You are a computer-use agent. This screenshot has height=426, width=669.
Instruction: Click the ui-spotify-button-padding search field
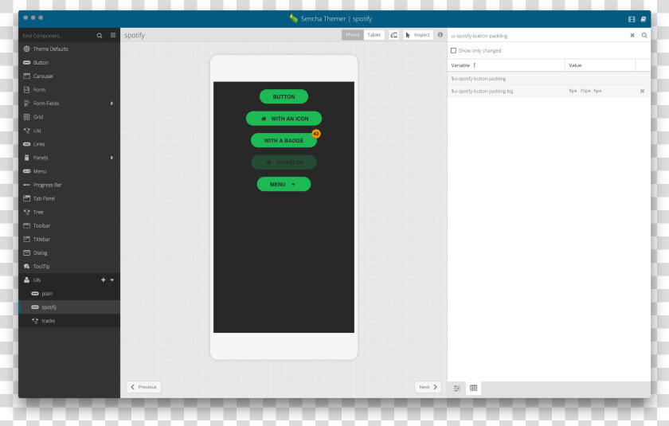point(538,36)
